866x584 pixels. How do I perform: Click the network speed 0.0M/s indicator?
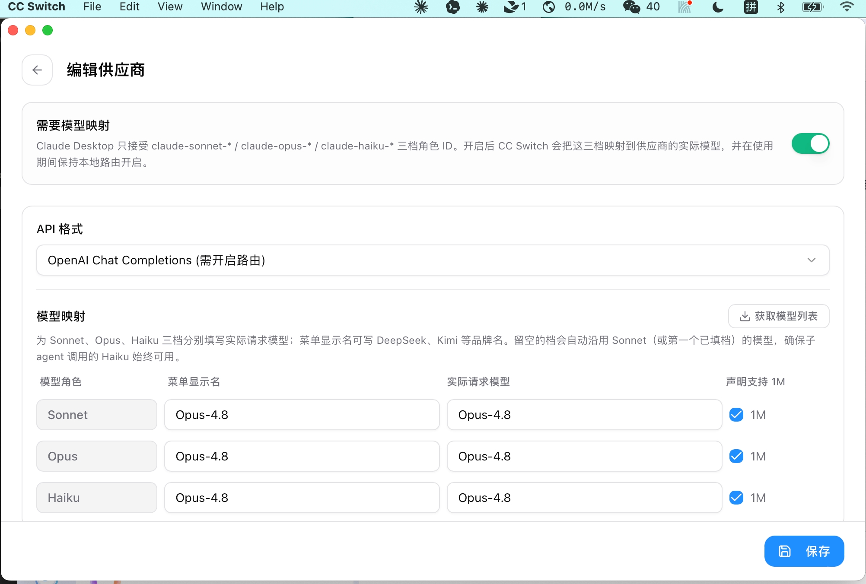point(585,7)
